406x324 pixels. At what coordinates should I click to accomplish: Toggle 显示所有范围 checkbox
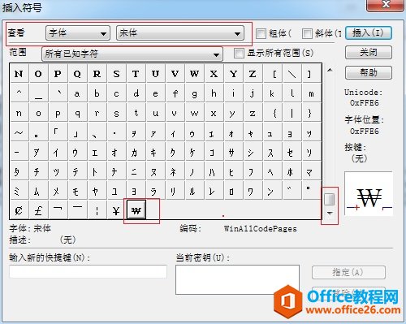239,53
